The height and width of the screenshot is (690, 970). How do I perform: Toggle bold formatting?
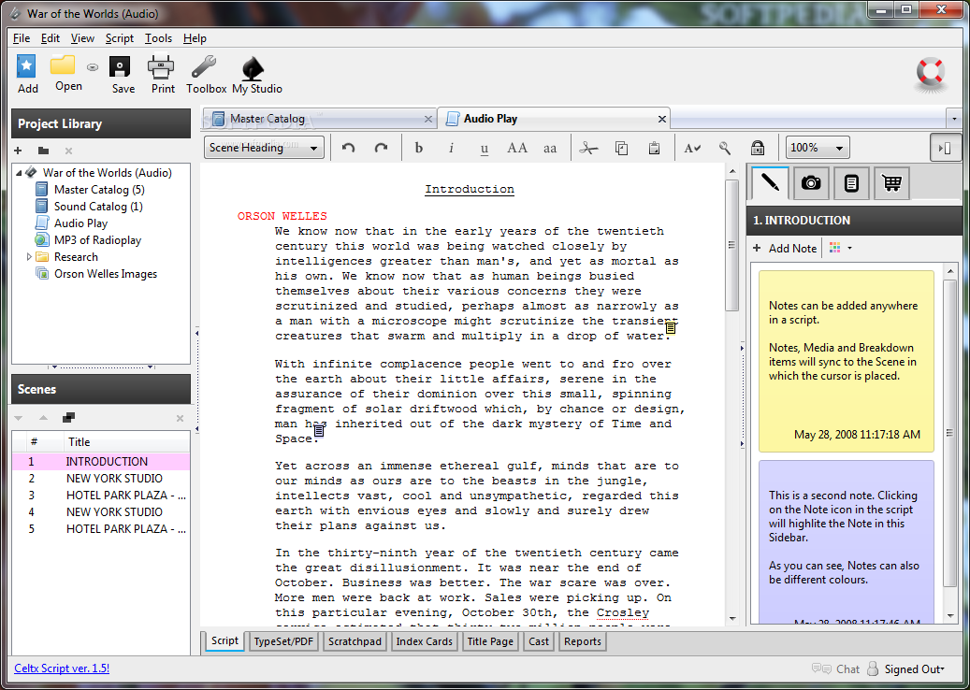click(x=419, y=148)
